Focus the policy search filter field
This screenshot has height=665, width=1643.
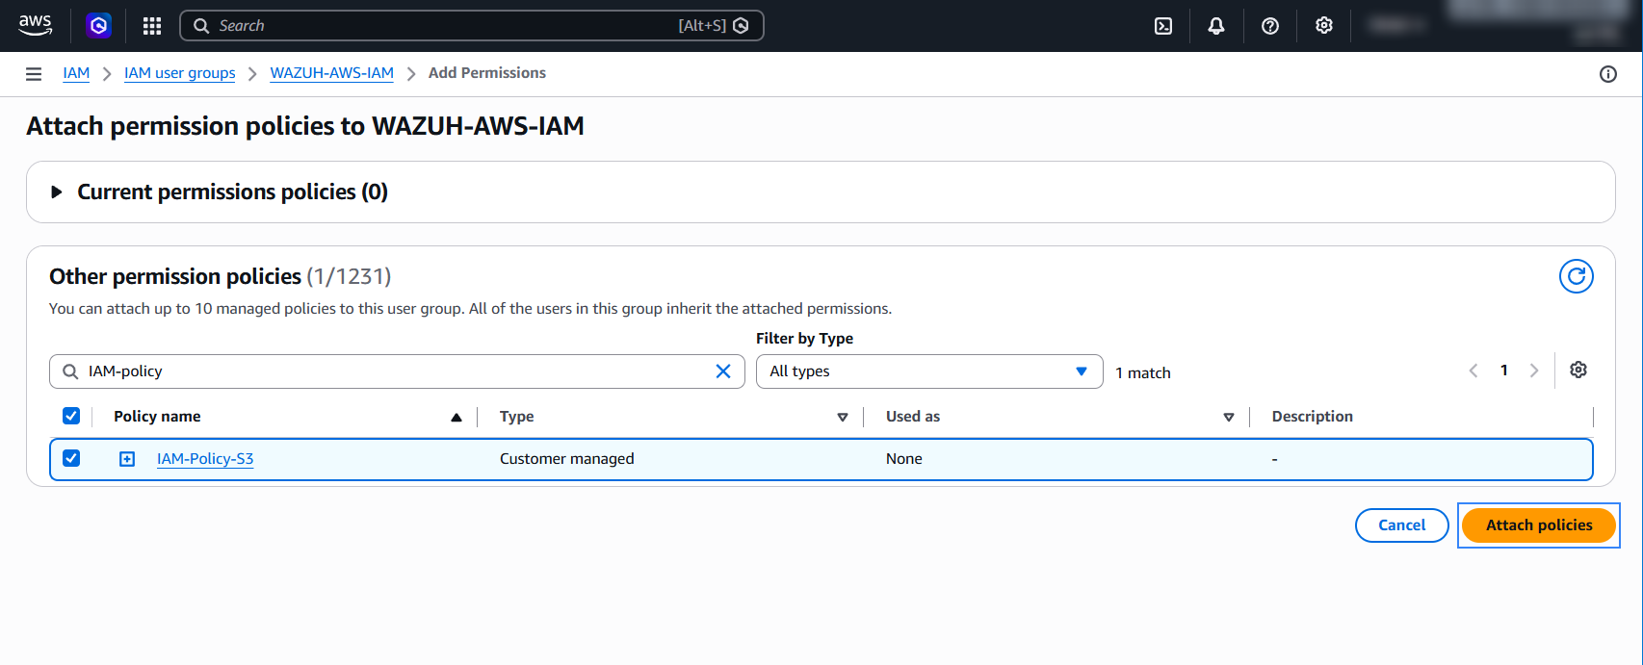click(x=397, y=371)
